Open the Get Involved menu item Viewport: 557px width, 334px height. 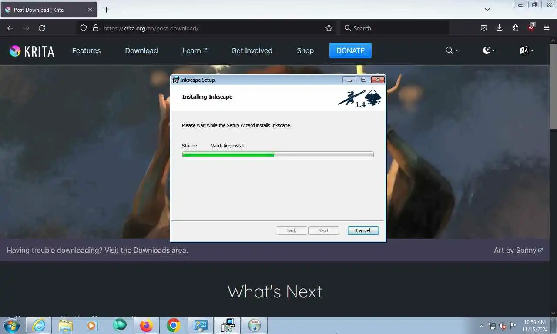coord(252,50)
